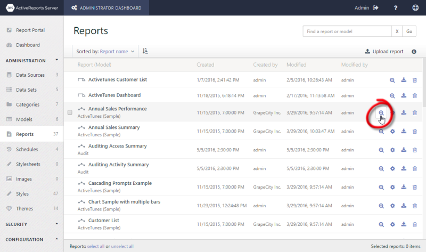Viewport: 426px width, 252px height.
Task: Open settings for Annual Sales Summary
Action: pyautogui.click(x=392, y=131)
